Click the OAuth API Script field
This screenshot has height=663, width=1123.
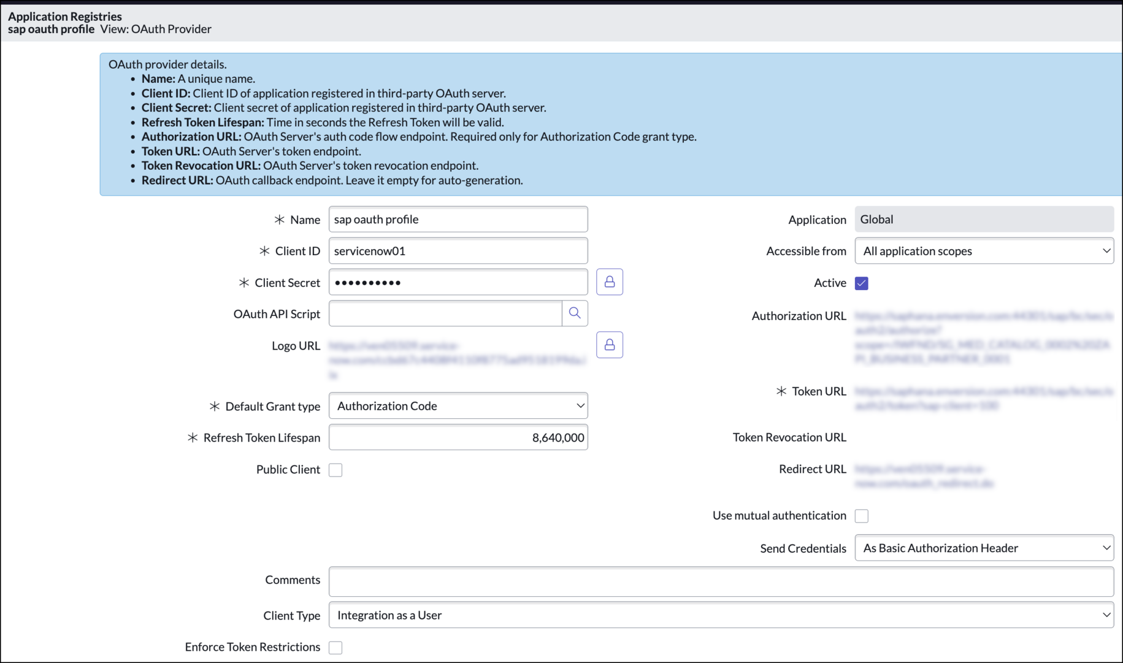445,313
